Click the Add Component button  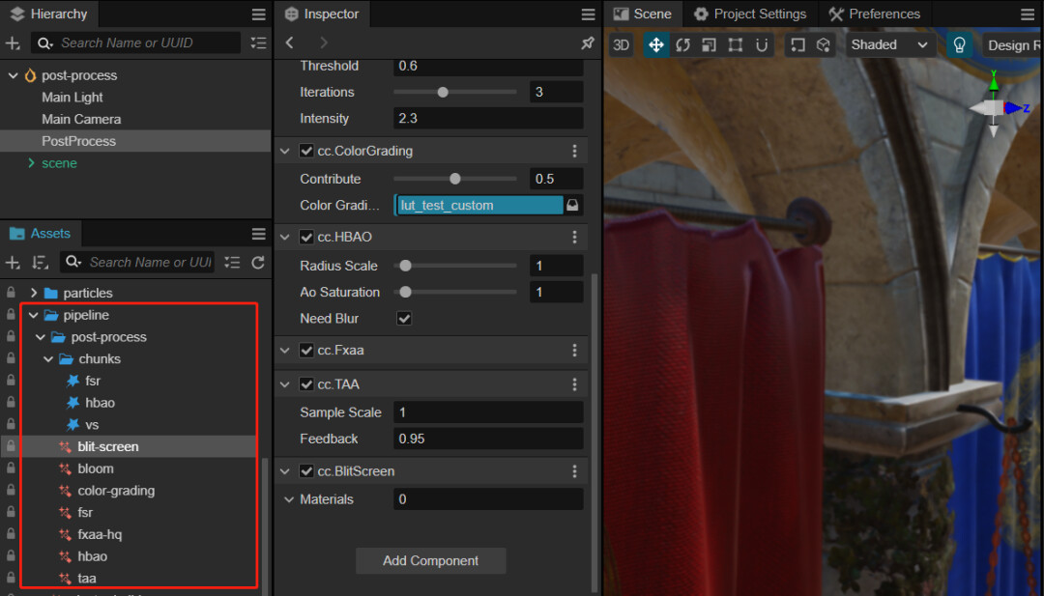coord(430,561)
